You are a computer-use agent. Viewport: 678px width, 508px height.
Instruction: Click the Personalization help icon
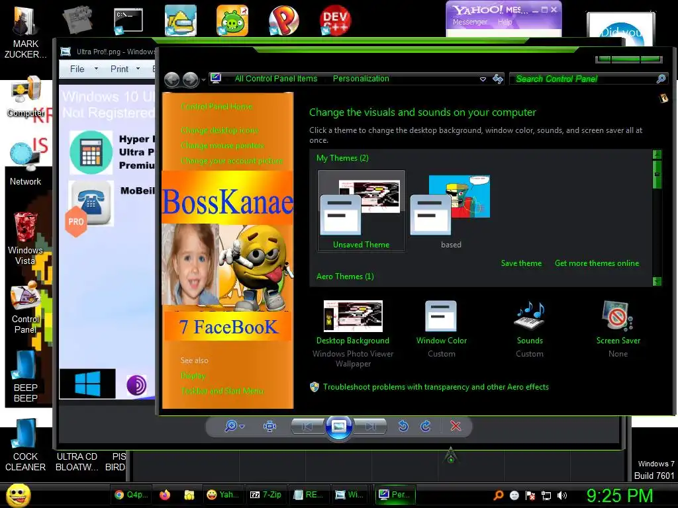coord(663,99)
